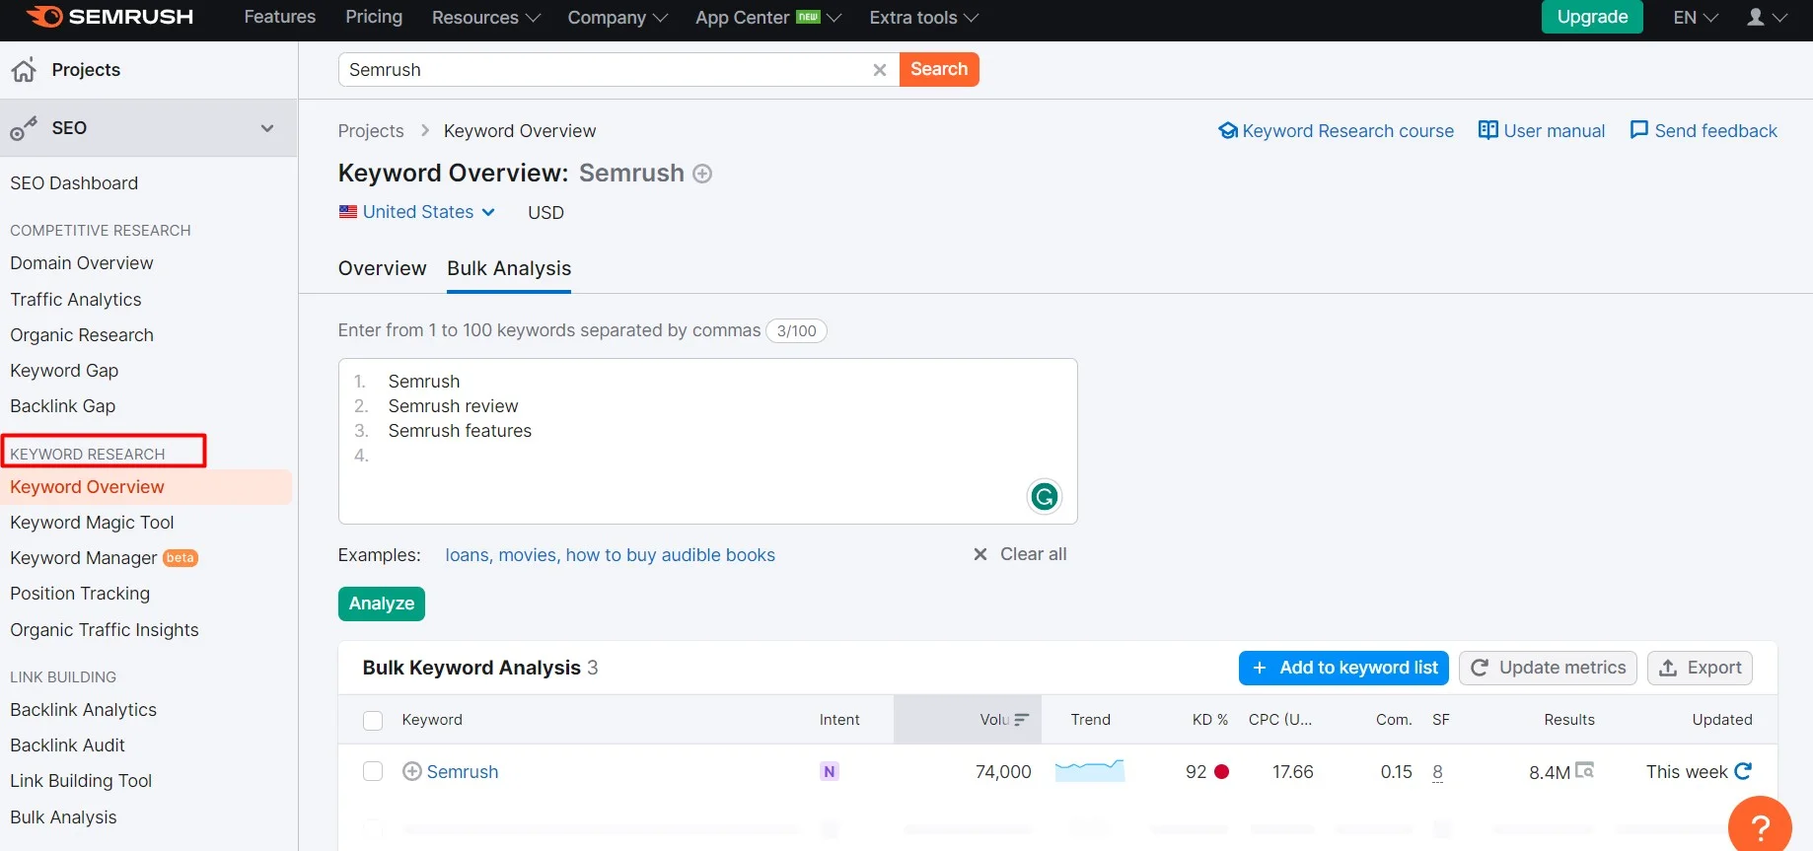Click the N intent badge
1813x851 pixels.
pos(830,772)
